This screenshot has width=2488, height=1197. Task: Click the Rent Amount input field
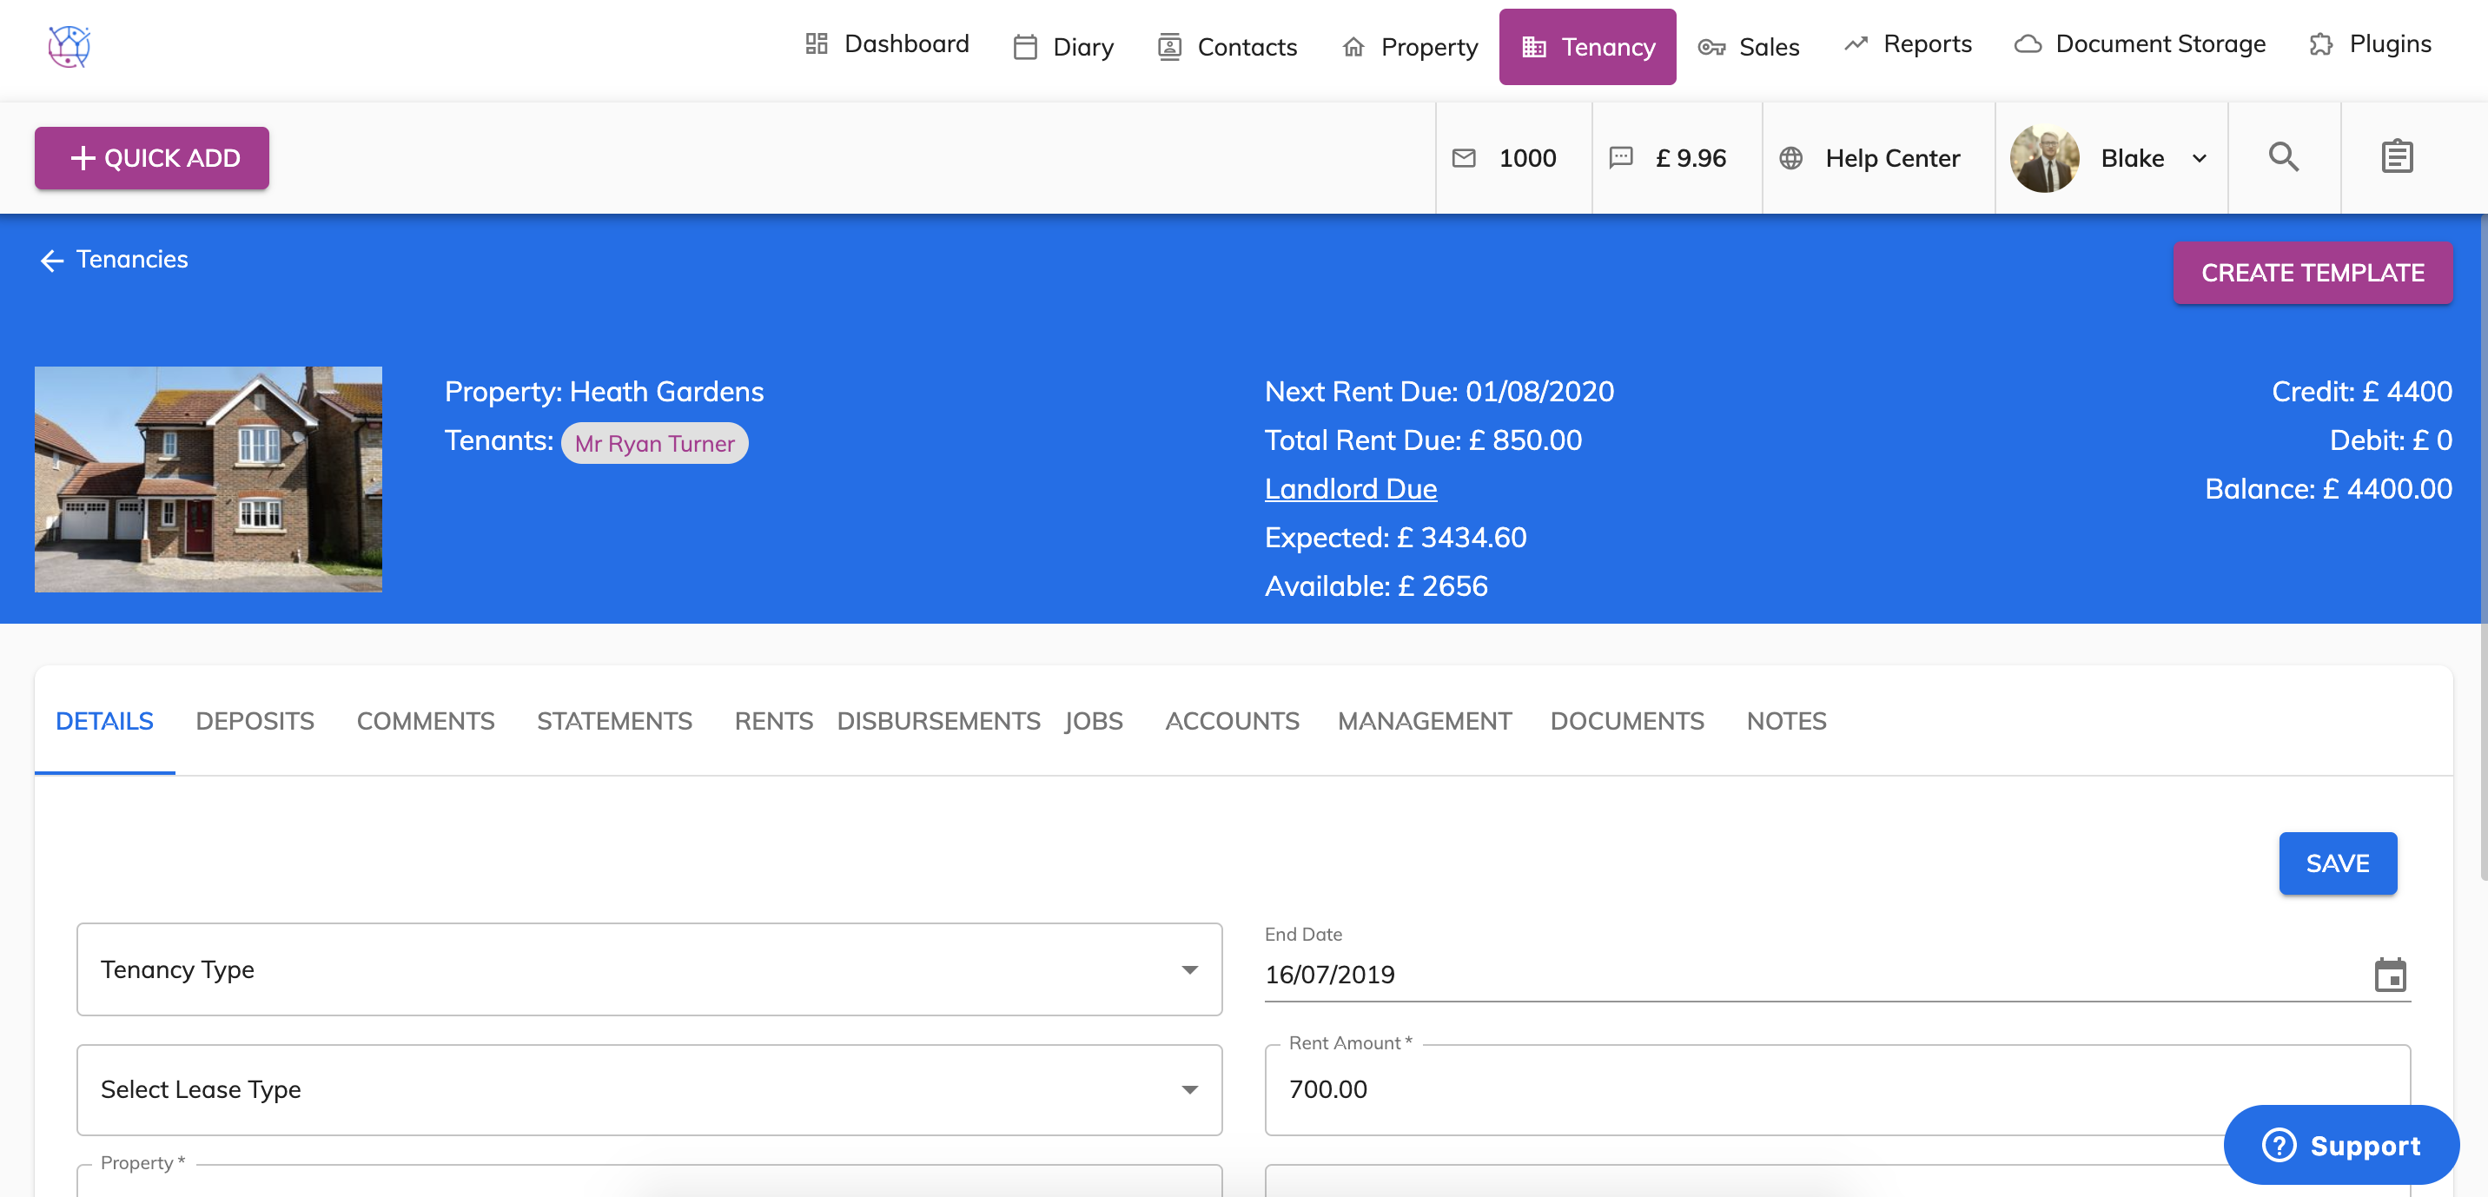click(1738, 1088)
